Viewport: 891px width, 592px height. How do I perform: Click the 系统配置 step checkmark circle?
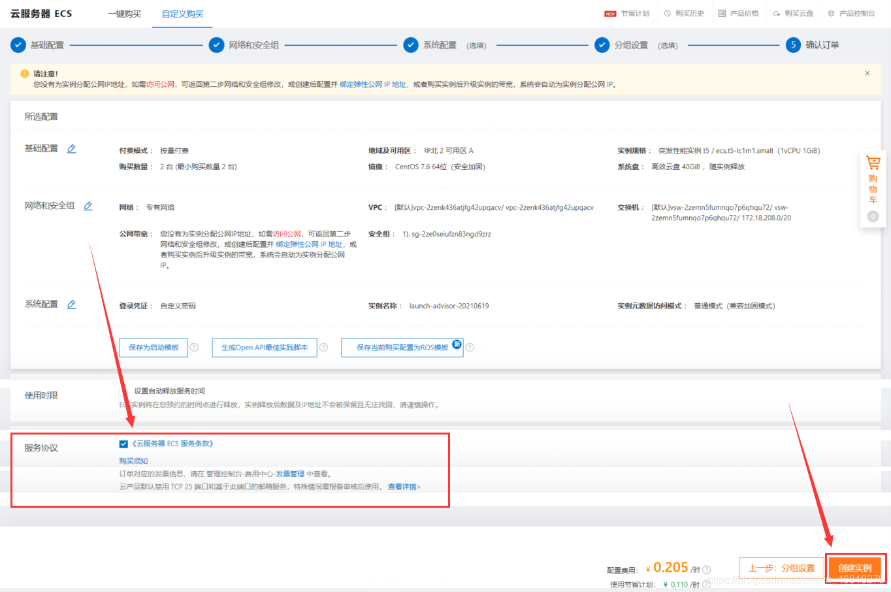(x=411, y=45)
